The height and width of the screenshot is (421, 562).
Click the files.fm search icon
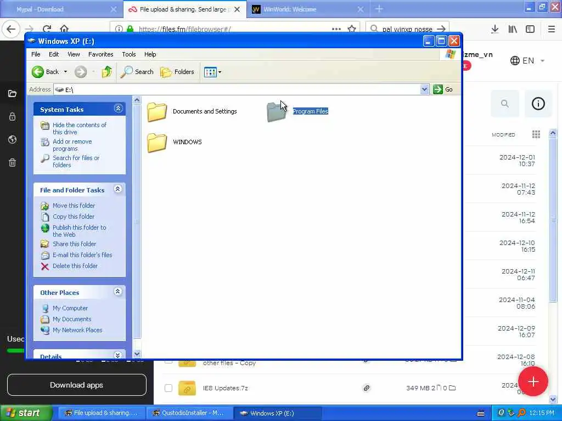pos(505,104)
